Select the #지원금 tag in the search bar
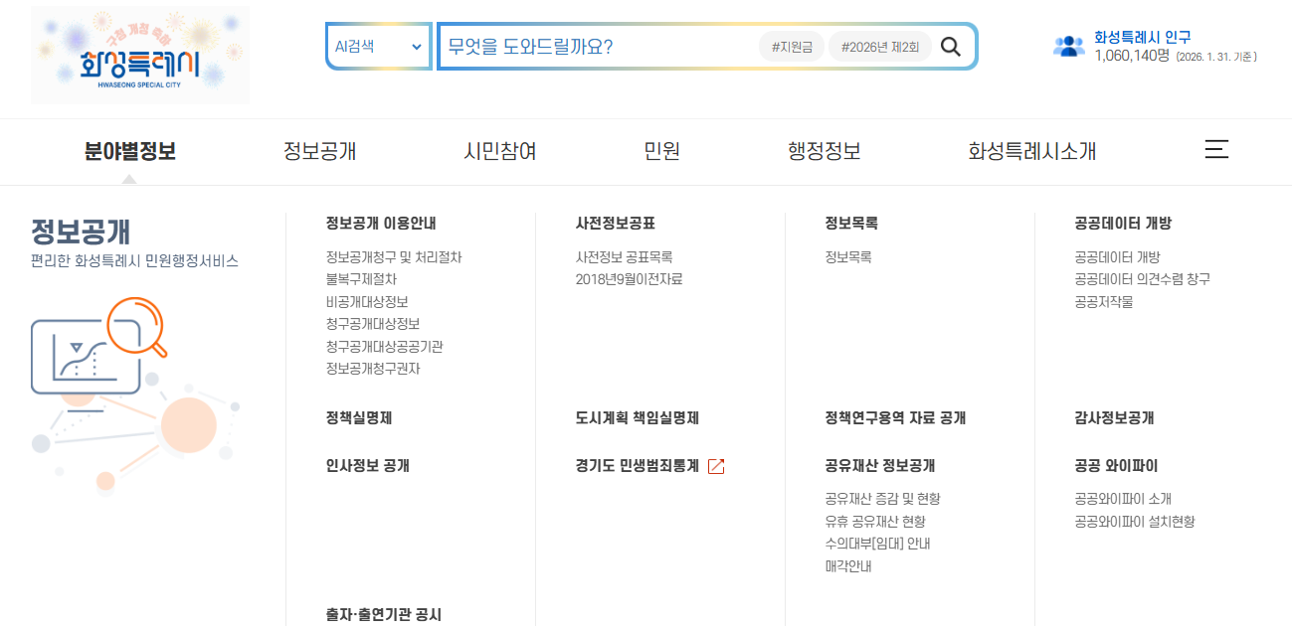Image resolution: width=1292 pixels, height=630 pixels. pos(792,46)
